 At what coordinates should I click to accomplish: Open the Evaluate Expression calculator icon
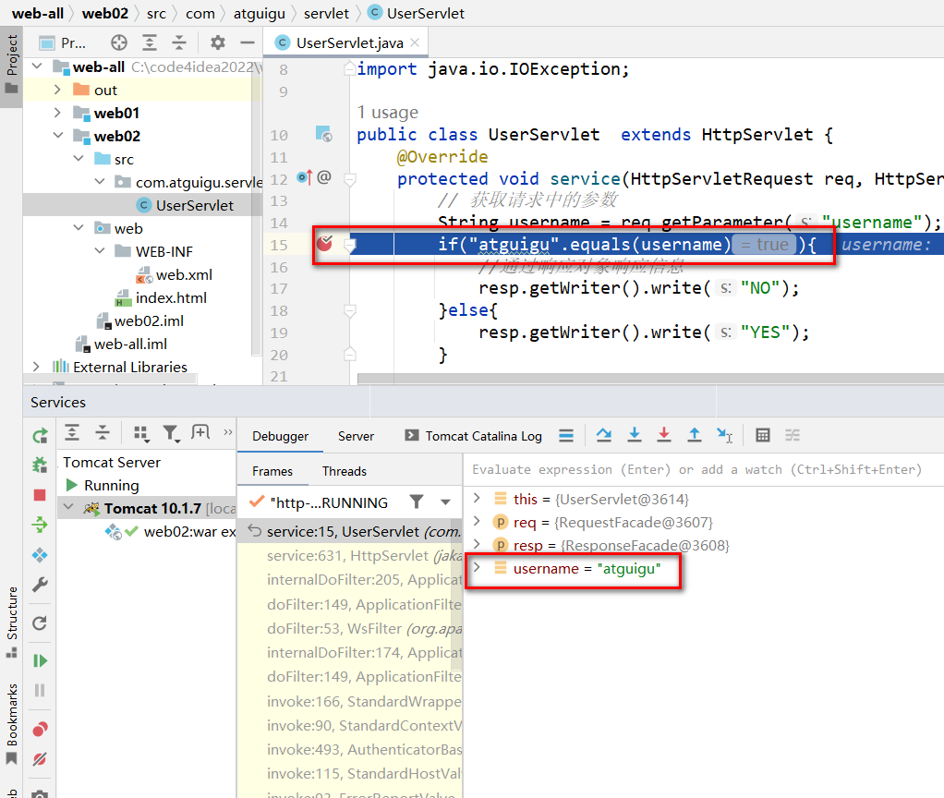pyautogui.click(x=763, y=435)
